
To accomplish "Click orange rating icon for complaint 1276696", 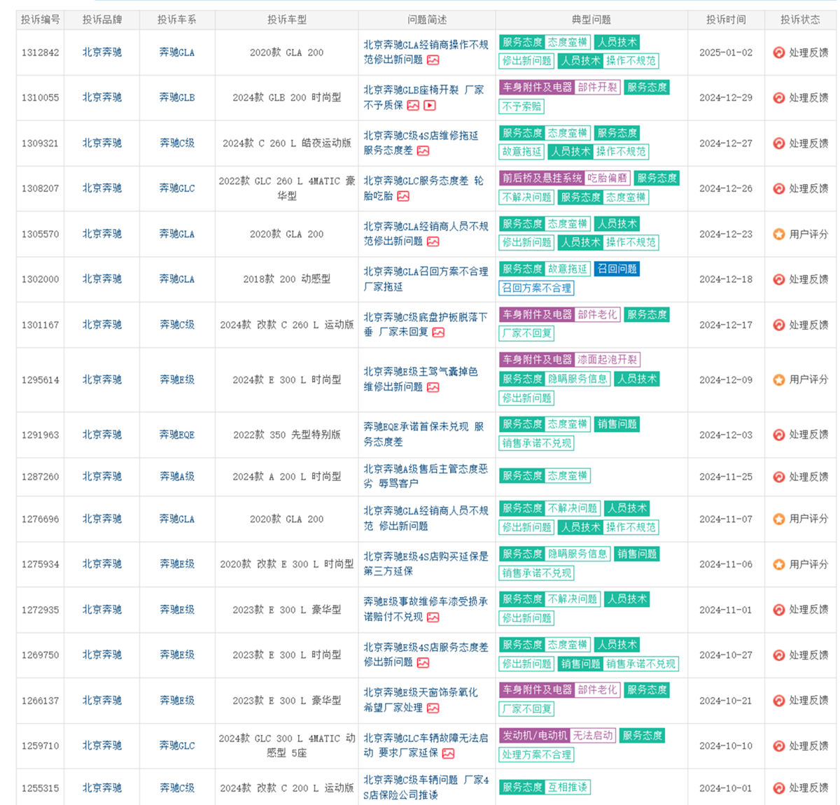I will point(778,519).
